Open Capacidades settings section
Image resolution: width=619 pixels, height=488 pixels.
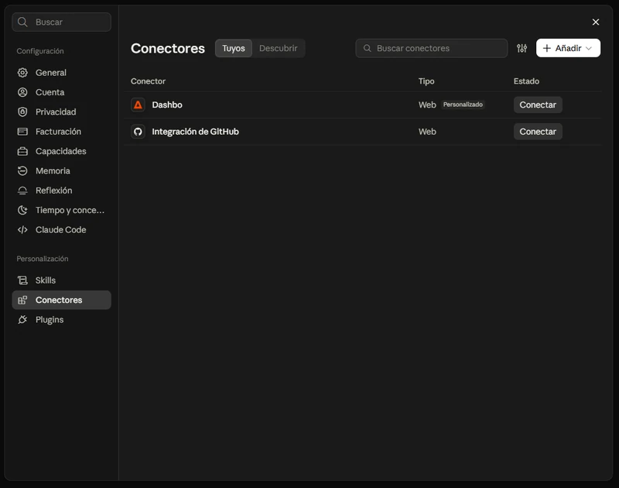click(62, 151)
